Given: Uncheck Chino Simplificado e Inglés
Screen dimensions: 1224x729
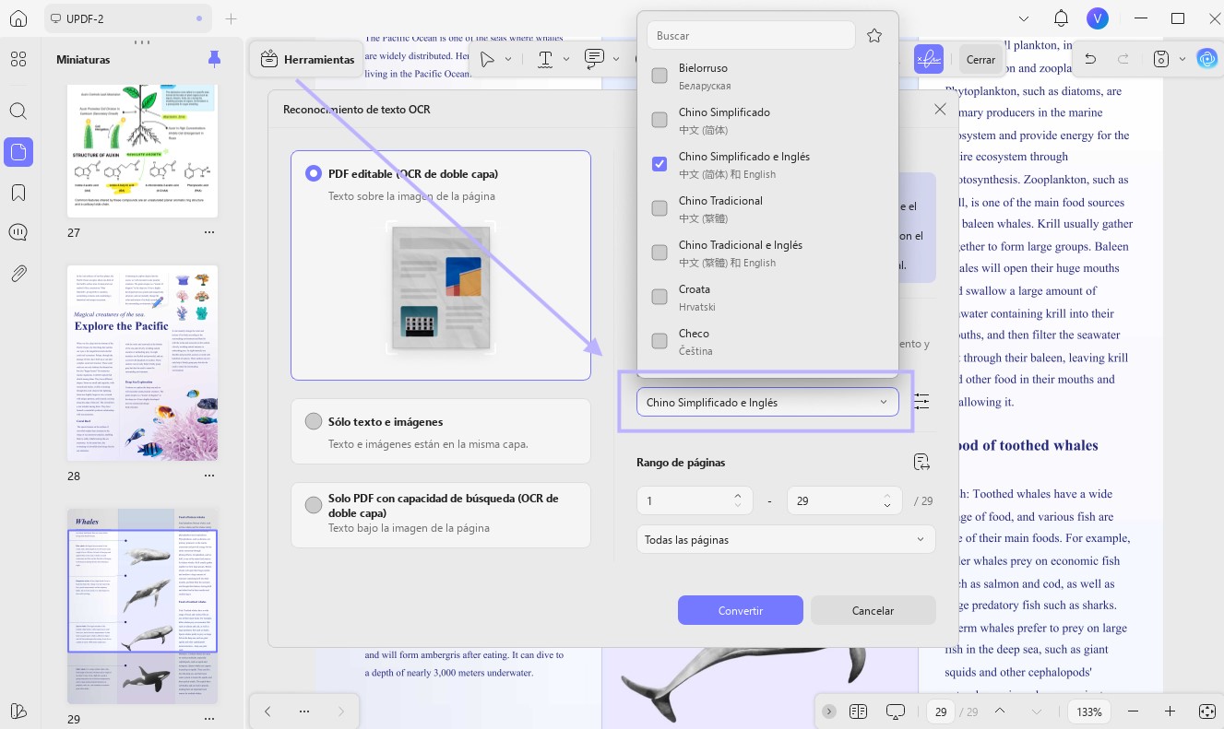Looking at the screenshot, I should (x=660, y=164).
